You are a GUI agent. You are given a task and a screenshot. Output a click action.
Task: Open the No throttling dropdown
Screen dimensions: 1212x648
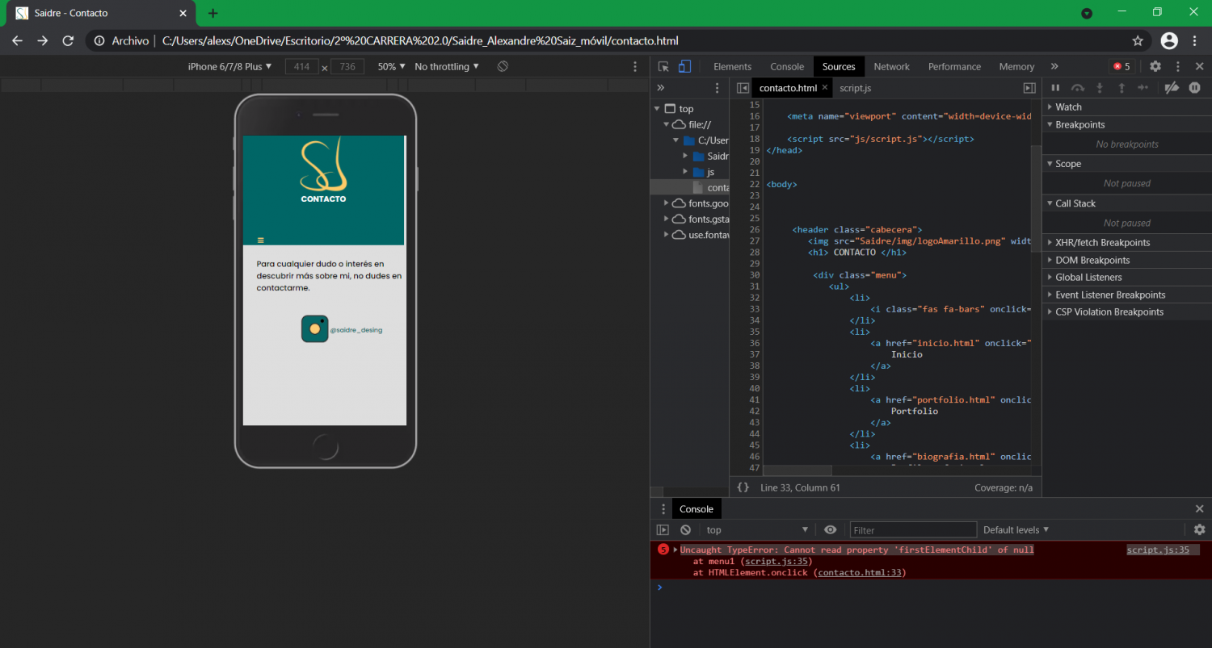447,67
